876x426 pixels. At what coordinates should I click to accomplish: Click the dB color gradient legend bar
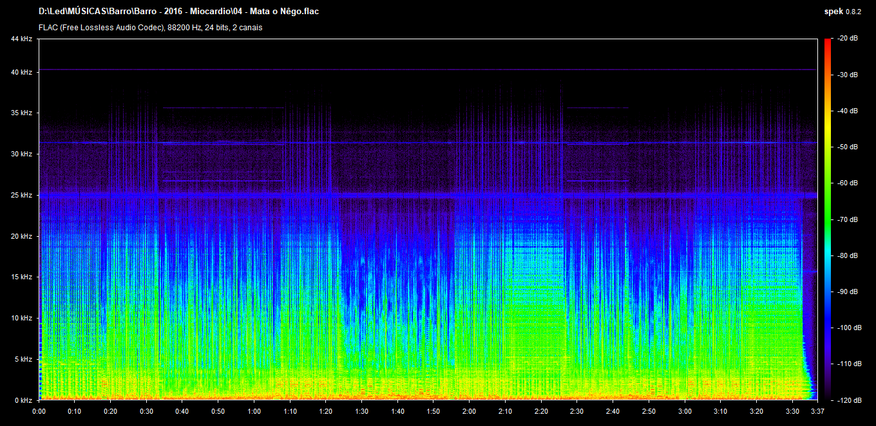point(828,219)
